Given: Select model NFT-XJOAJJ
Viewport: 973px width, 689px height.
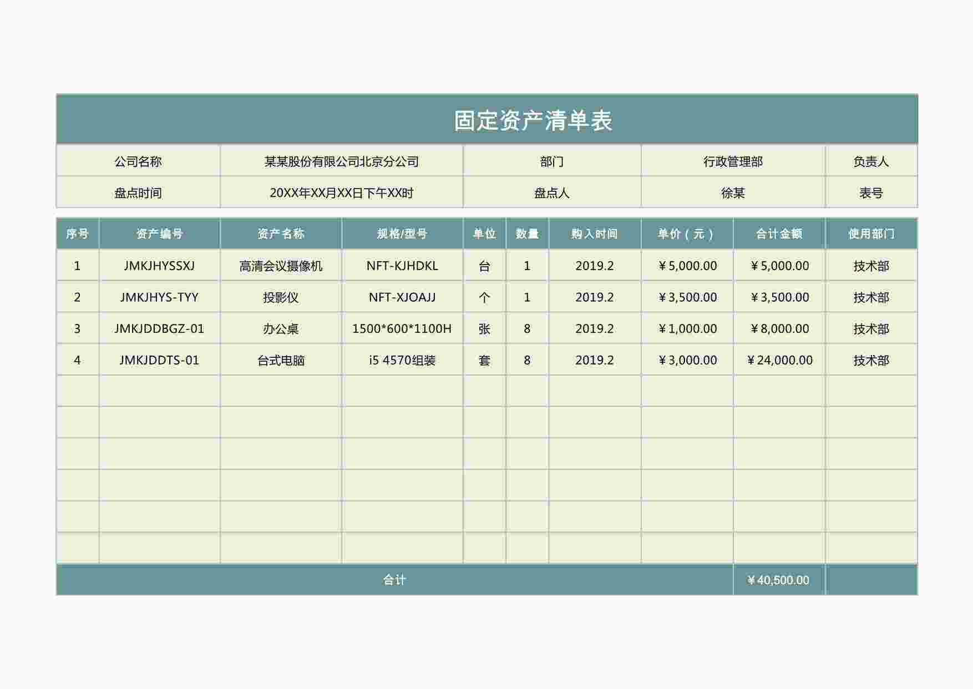Looking at the screenshot, I should click(402, 297).
